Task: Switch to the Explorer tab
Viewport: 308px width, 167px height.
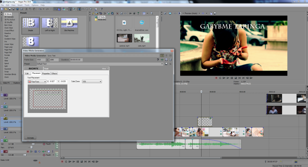Action: point(17,83)
